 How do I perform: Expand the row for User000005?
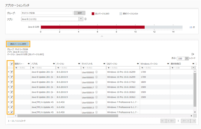click(x=8, y=77)
